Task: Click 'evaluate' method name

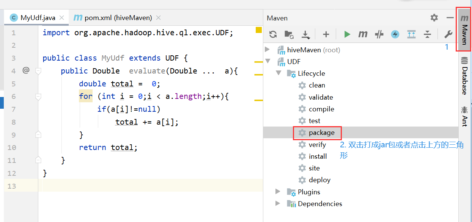Action: point(147,71)
